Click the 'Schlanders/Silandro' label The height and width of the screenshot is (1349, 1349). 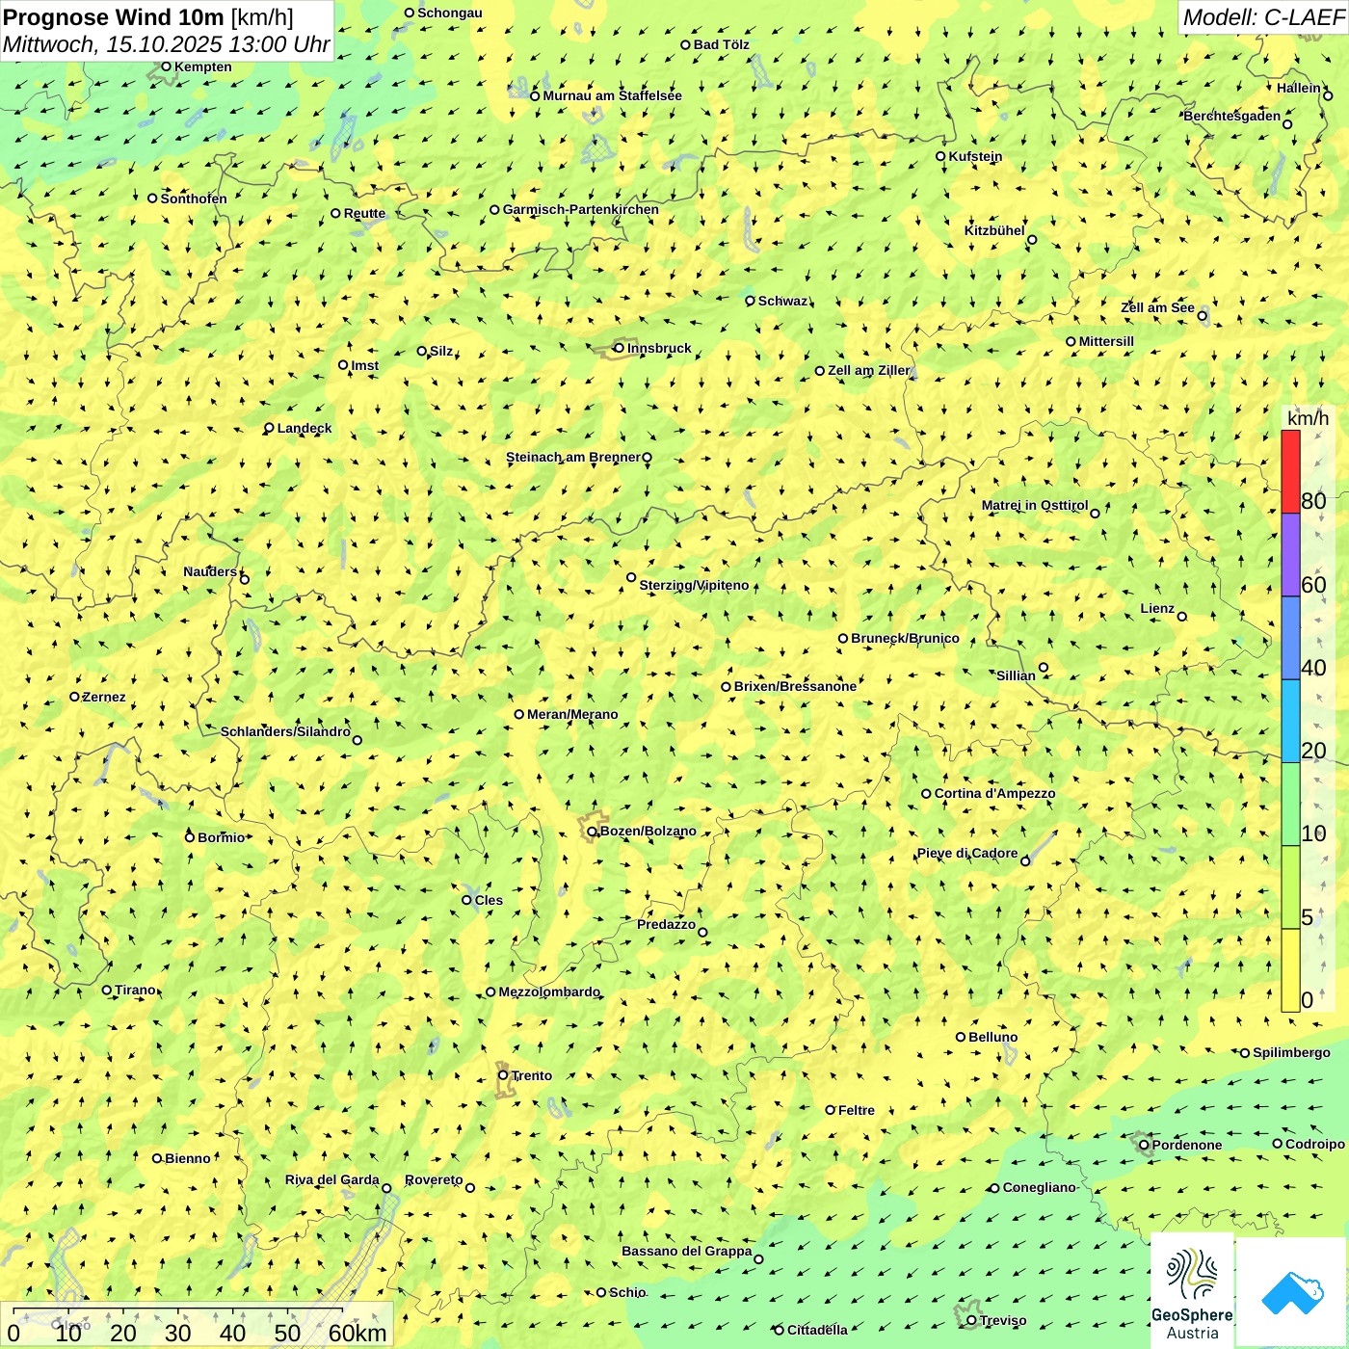(x=285, y=731)
